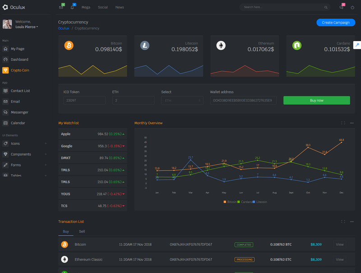Open Crypto Coin in sidebar
Screen dimensions: 361x273
(x=20, y=70)
